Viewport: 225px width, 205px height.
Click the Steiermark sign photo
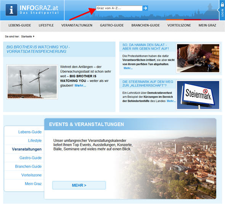coord(198,95)
